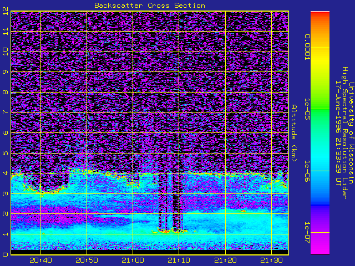
Task: Click the red top of the color bar
Action: coord(320,13)
